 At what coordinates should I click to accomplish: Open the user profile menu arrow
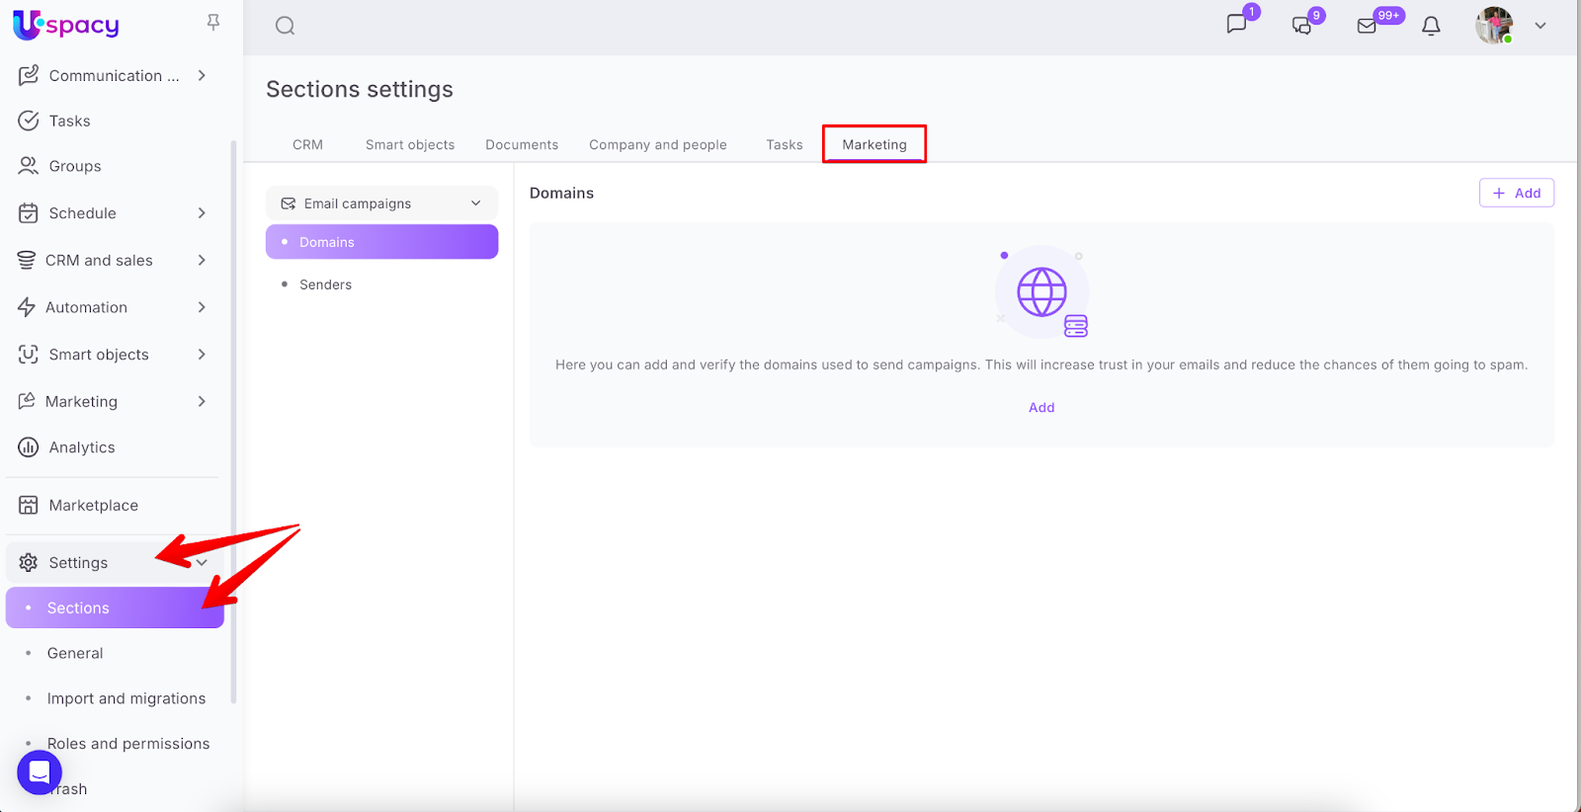click(1539, 26)
